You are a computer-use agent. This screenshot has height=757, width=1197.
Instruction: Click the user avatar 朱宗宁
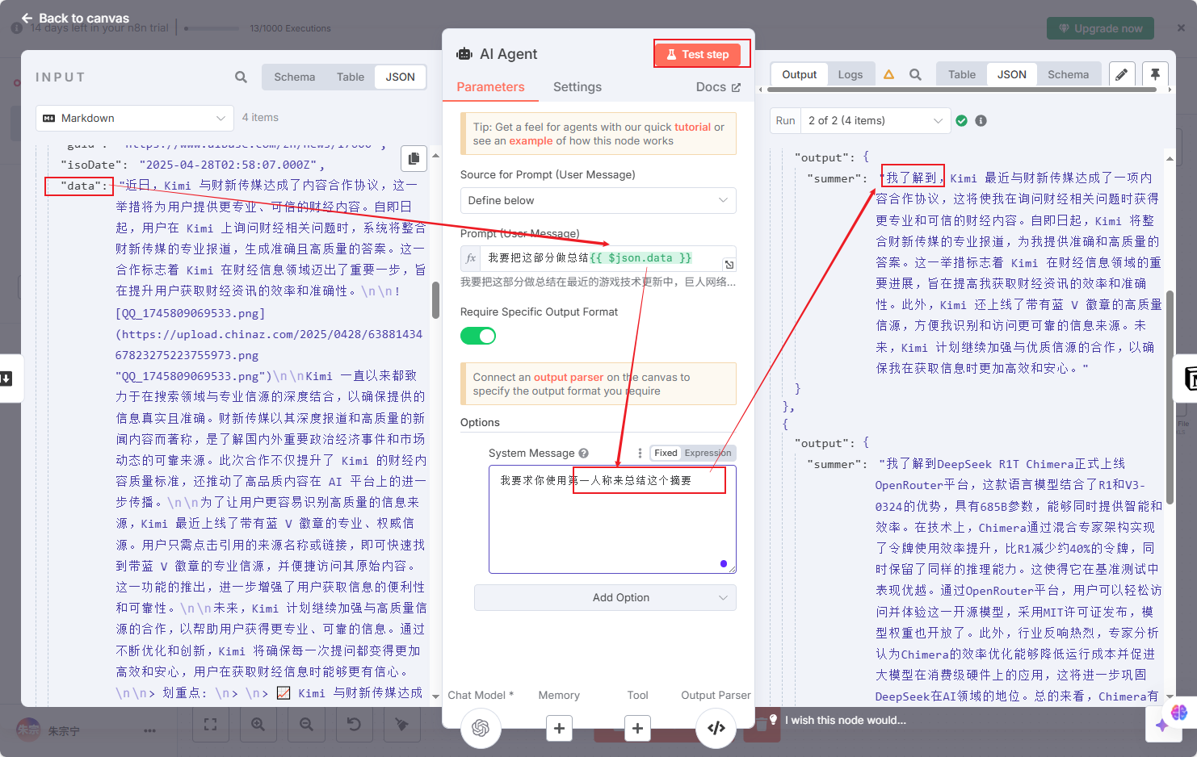[x=28, y=730]
